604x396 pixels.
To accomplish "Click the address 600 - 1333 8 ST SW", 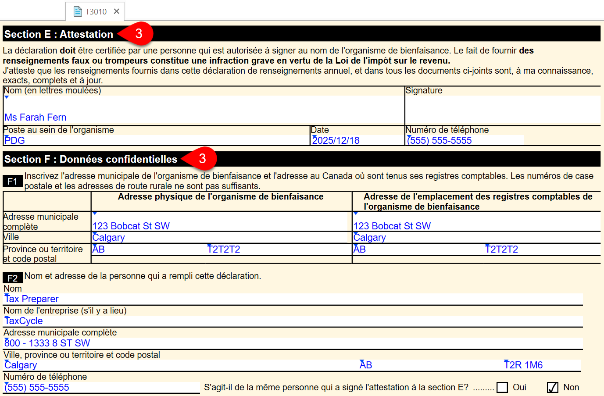I will [48, 343].
